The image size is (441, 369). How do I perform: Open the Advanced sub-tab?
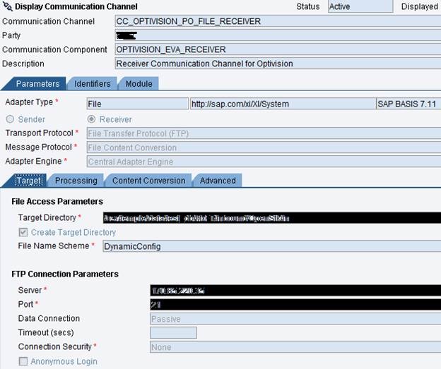tap(218, 181)
